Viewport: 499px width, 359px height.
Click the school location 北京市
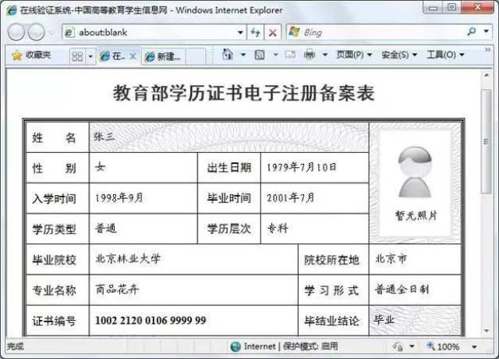(391, 258)
